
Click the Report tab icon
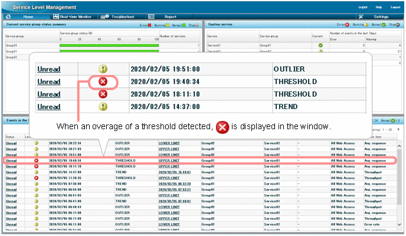tap(152, 17)
